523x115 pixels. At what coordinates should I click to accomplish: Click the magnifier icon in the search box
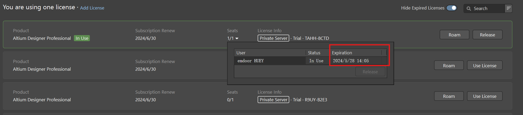click(x=469, y=8)
